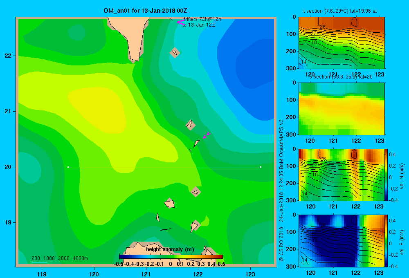This screenshot has width=409, height=278.
Task: Click the -0.5 label on height anomaly bar
Action: click(119, 264)
